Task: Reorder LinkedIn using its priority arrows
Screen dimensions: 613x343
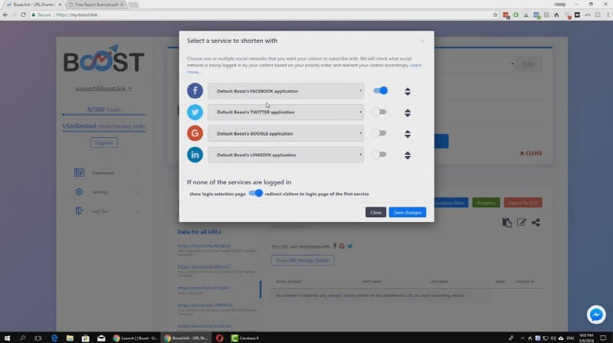Action: click(408, 155)
